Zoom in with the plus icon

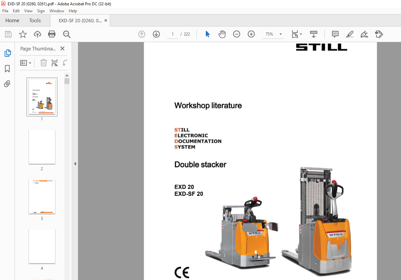(x=251, y=34)
